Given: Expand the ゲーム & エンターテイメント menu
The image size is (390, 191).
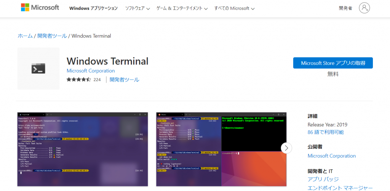Looking at the screenshot, I should 181,8.
